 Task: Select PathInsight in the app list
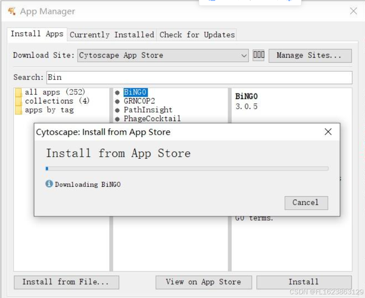click(148, 110)
